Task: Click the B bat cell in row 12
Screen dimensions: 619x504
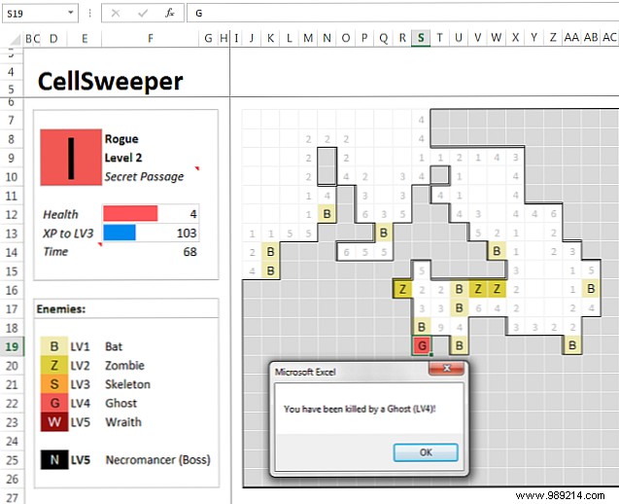Action: click(x=327, y=214)
